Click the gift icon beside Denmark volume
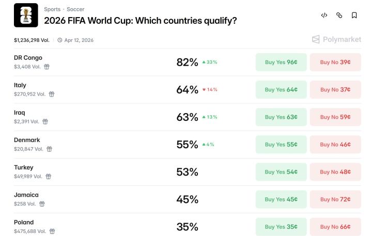The height and width of the screenshot is (236, 372). 49,149
